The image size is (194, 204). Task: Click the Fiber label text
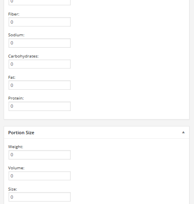point(14,14)
